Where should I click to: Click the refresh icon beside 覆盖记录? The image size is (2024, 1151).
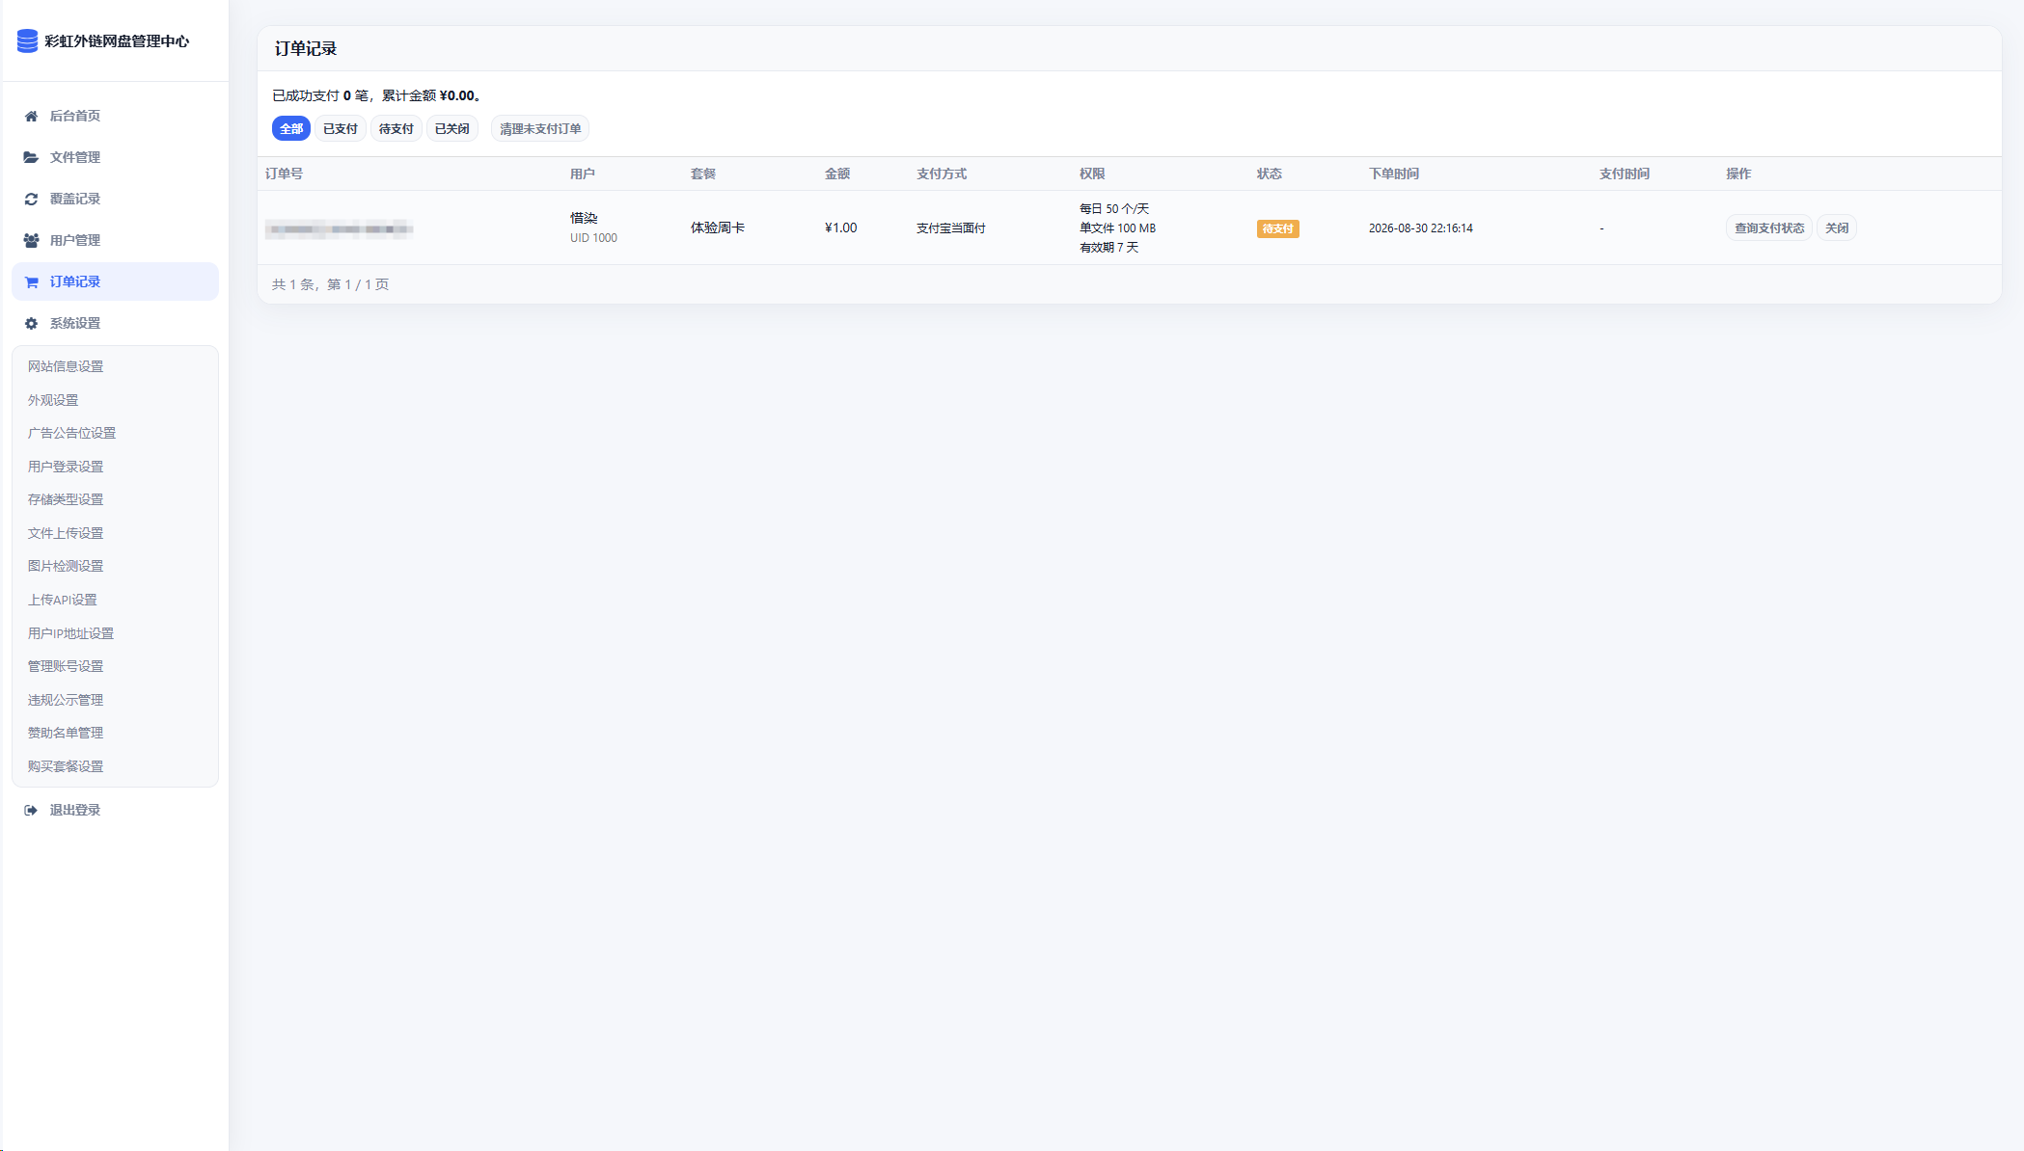(x=31, y=199)
